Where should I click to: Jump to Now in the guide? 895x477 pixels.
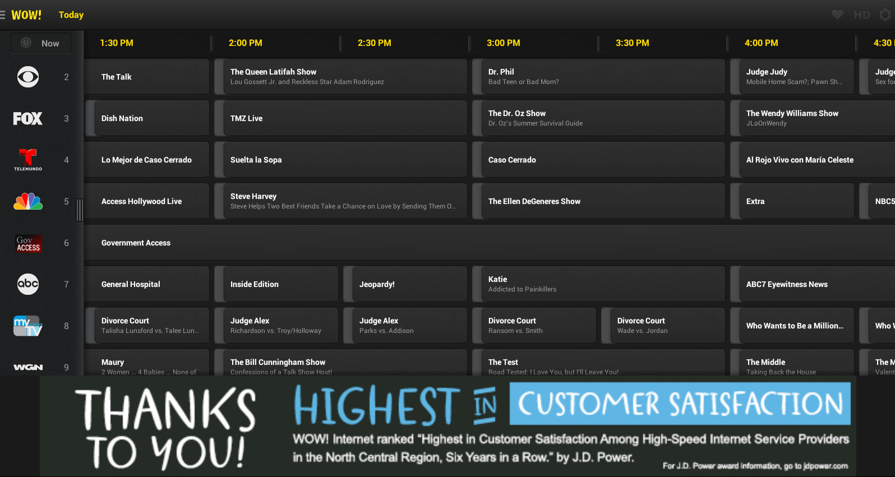click(x=41, y=43)
